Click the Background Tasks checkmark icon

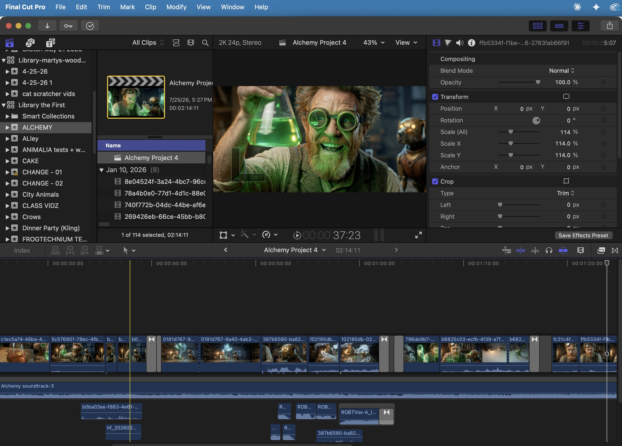tap(90, 26)
